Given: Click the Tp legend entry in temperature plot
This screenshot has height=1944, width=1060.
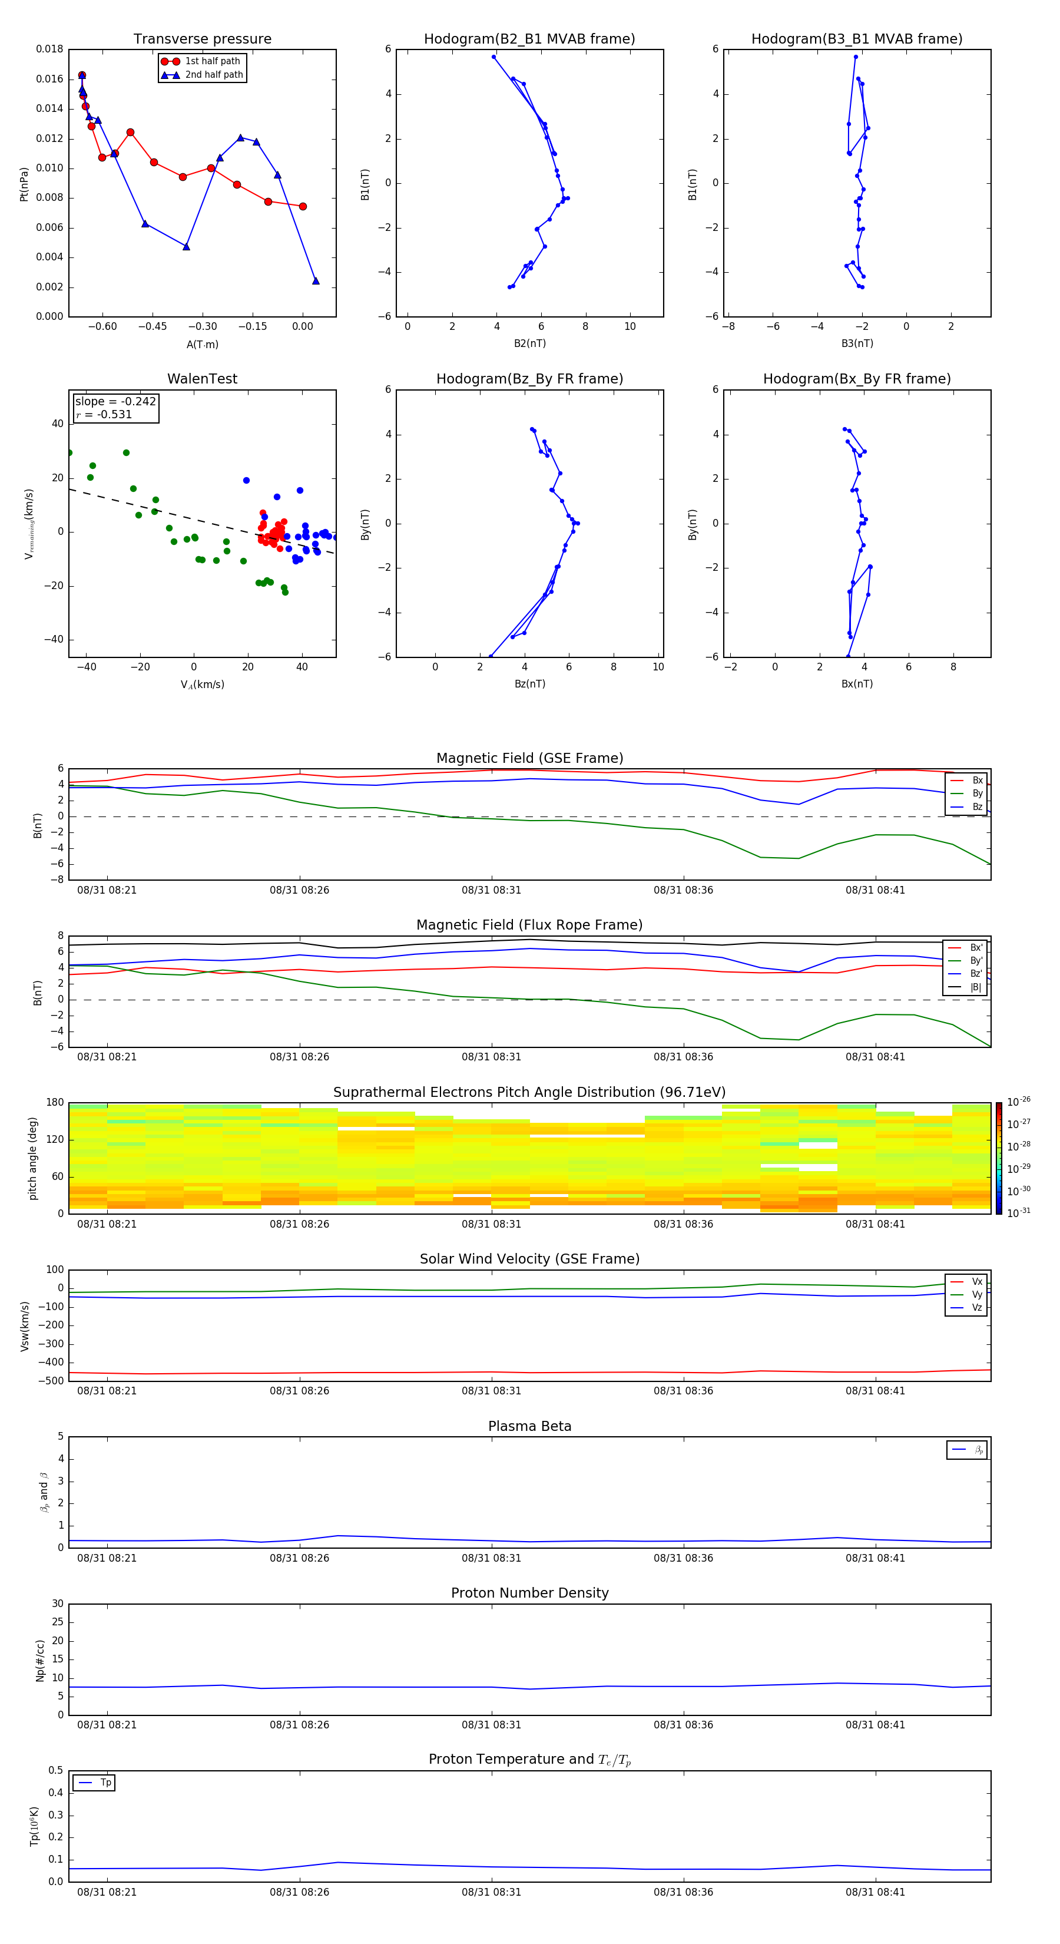Looking at the screenshot, I should click(94, 1783).
